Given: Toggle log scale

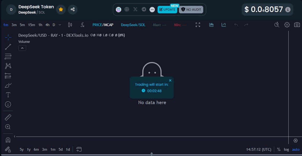Looking at the screenshot, I should [x=287, y=149].
